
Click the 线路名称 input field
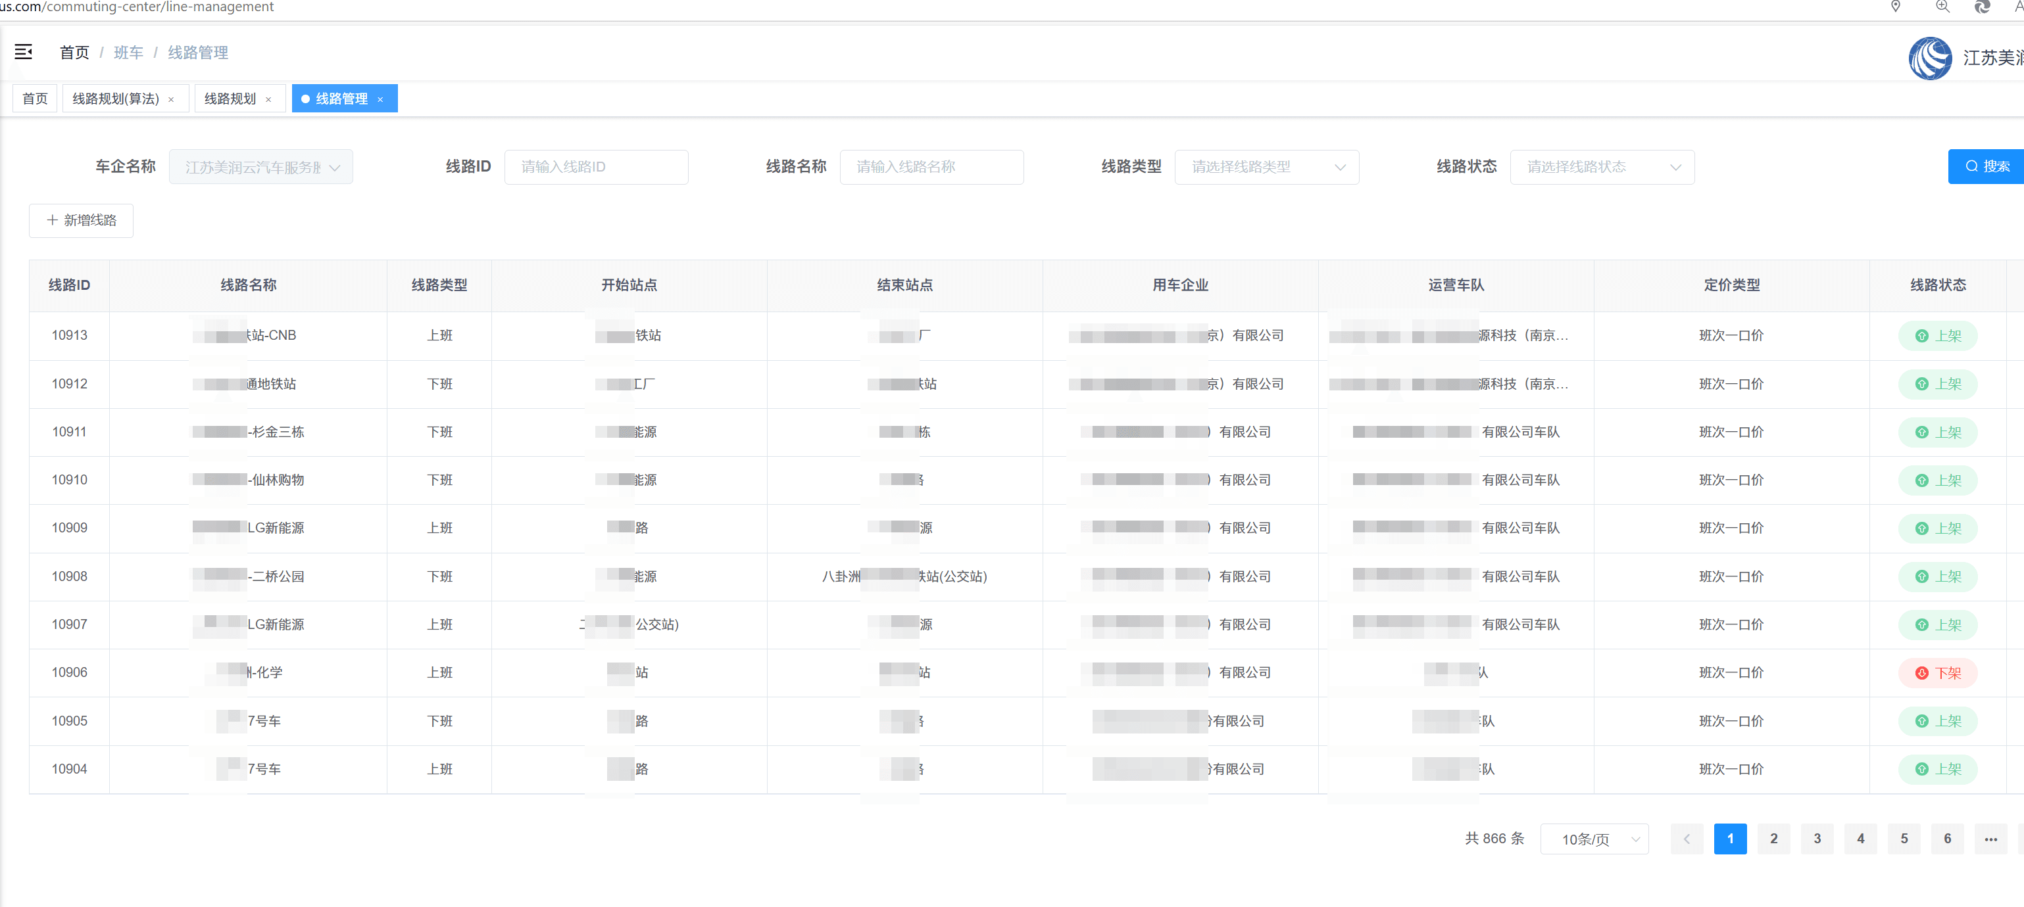pos(931,166)
